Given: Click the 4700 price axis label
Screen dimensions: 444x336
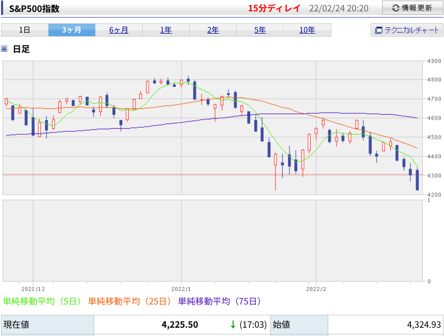Looking at the screenshot, I should [434, 99].
